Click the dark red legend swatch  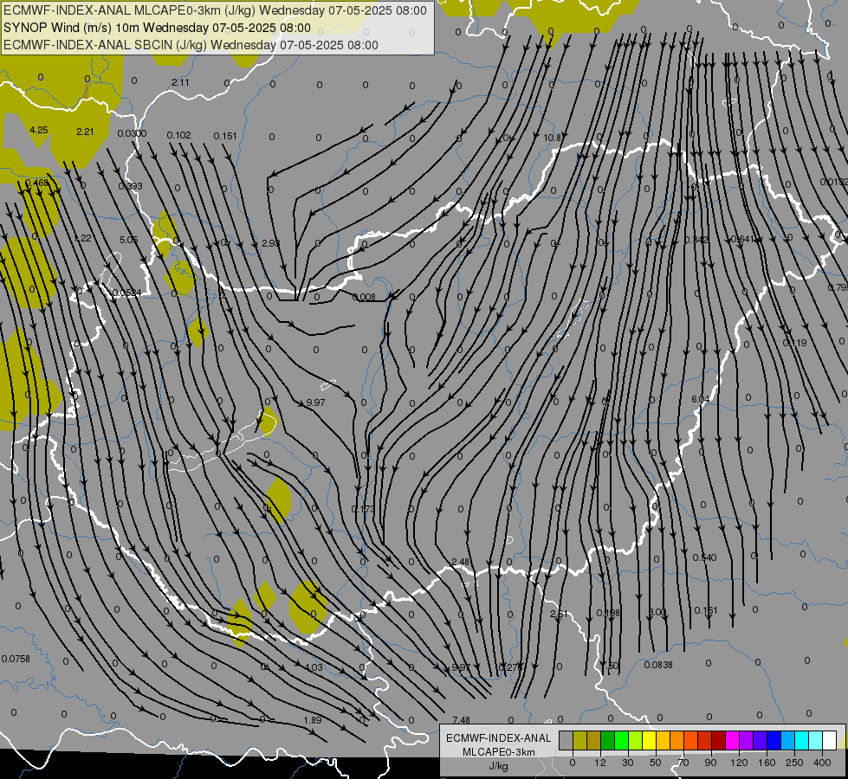(x=719, y=740)
